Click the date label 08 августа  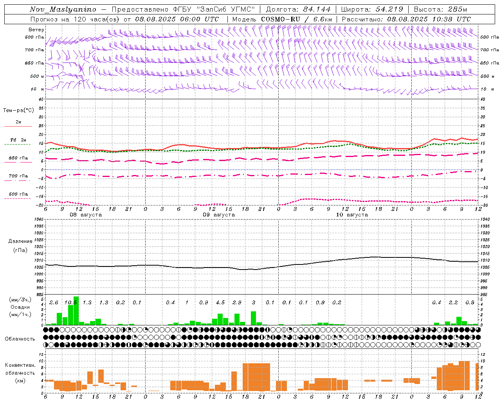[x=86, y=215]
